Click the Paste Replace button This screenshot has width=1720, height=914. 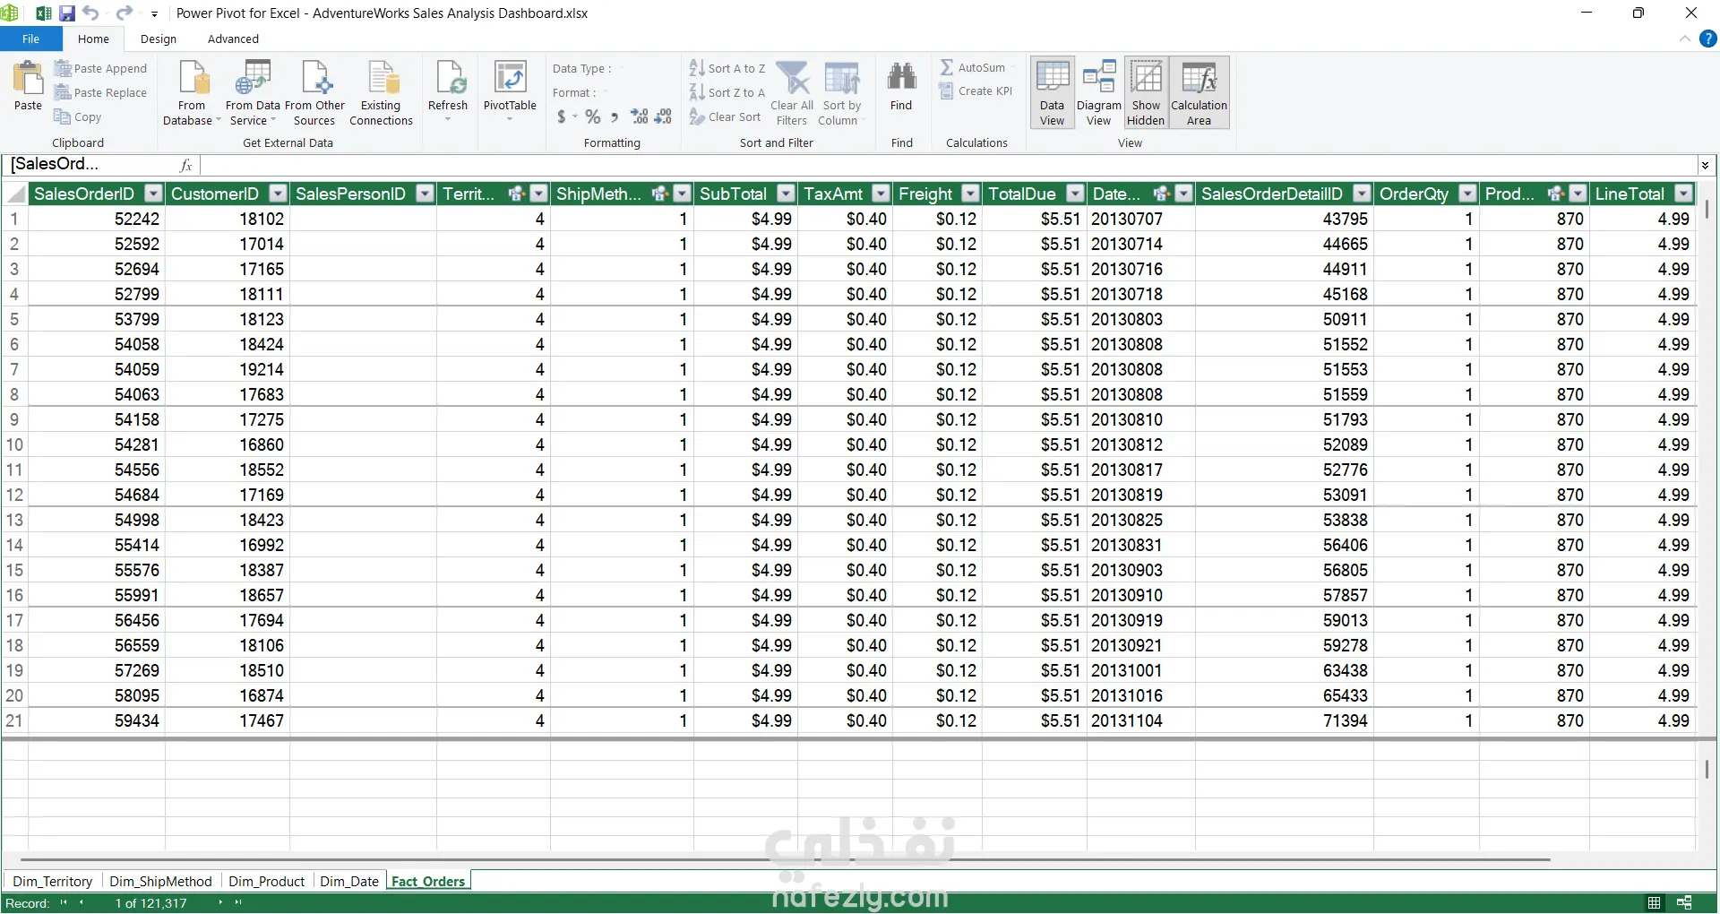pyautogui.click(x=100, y=92)
